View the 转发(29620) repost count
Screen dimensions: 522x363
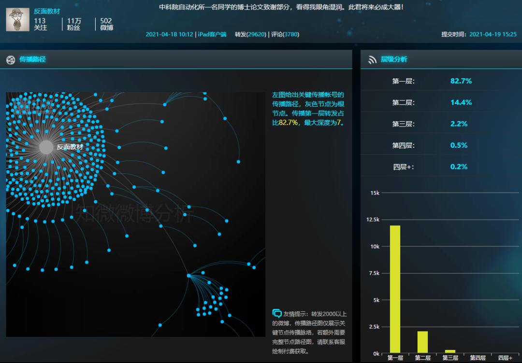tap(250, 35)
